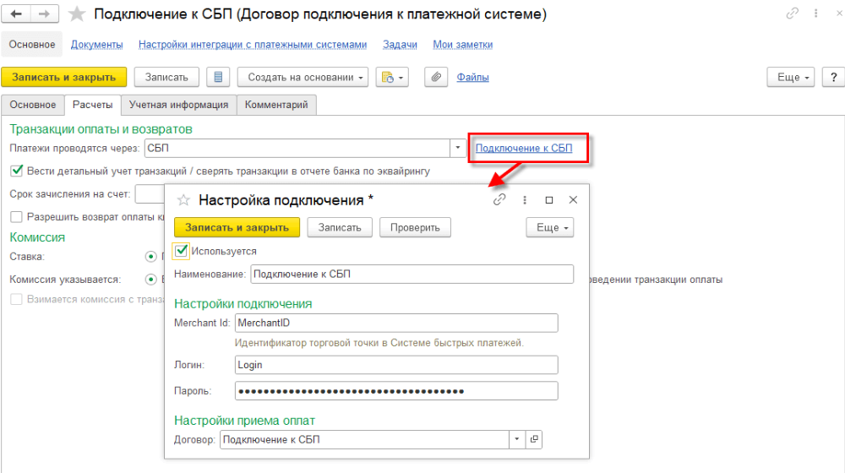Click the СБП payment system field
Image resolution: width=845 pixels, height=473 pixels.
[x=297, y=148]
